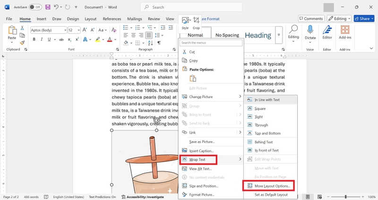
Task: Apply the Normal style
Action: coord(195,35)
